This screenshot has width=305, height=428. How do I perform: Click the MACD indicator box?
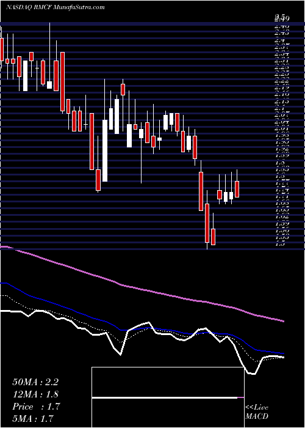coord(168,397)
